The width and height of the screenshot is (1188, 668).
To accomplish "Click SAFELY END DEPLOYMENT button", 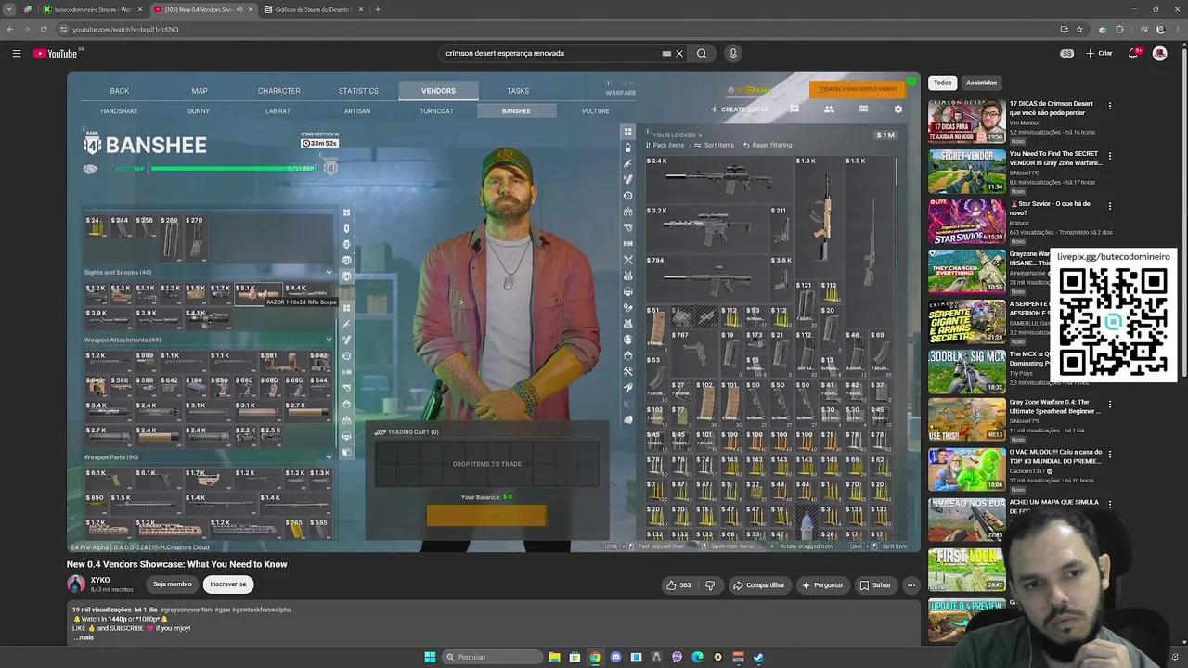I will (x=858, y=89).
